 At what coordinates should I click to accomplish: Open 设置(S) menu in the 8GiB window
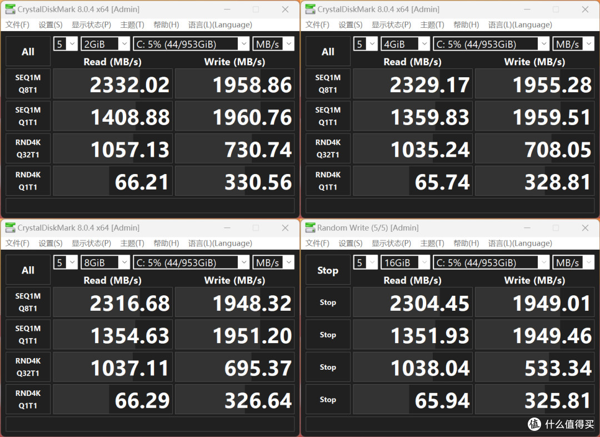[x=50, y=243]
